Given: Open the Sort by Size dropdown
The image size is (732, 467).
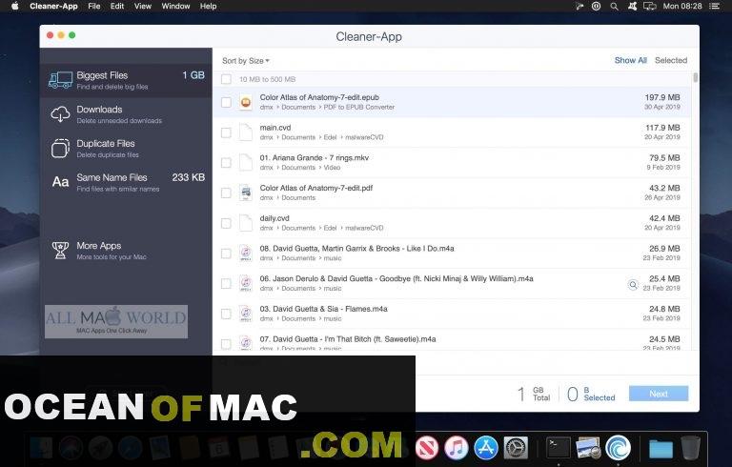Looking at the screenshot, I should [x=246, y=61].
